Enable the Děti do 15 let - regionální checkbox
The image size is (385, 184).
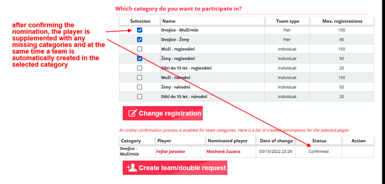(x=140, y=68)
